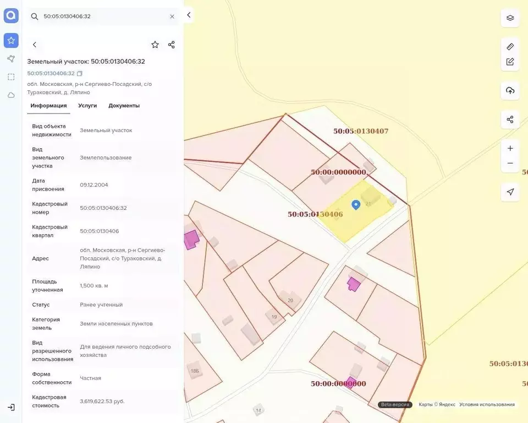
Task: Click the cloud icon in left sidebar
Action: click(x=11, y=95)
